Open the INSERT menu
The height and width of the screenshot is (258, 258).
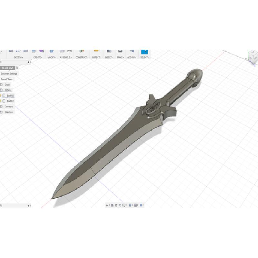coord(109,57)
